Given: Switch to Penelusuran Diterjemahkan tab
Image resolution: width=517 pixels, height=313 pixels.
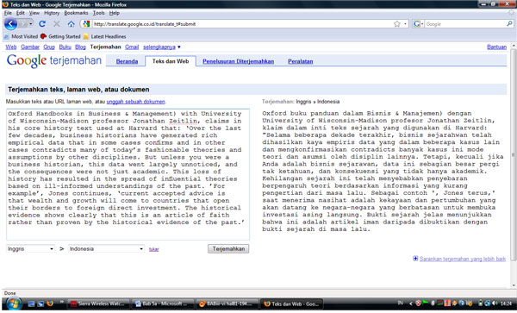Looking at the screenshot, I should 238,61.
